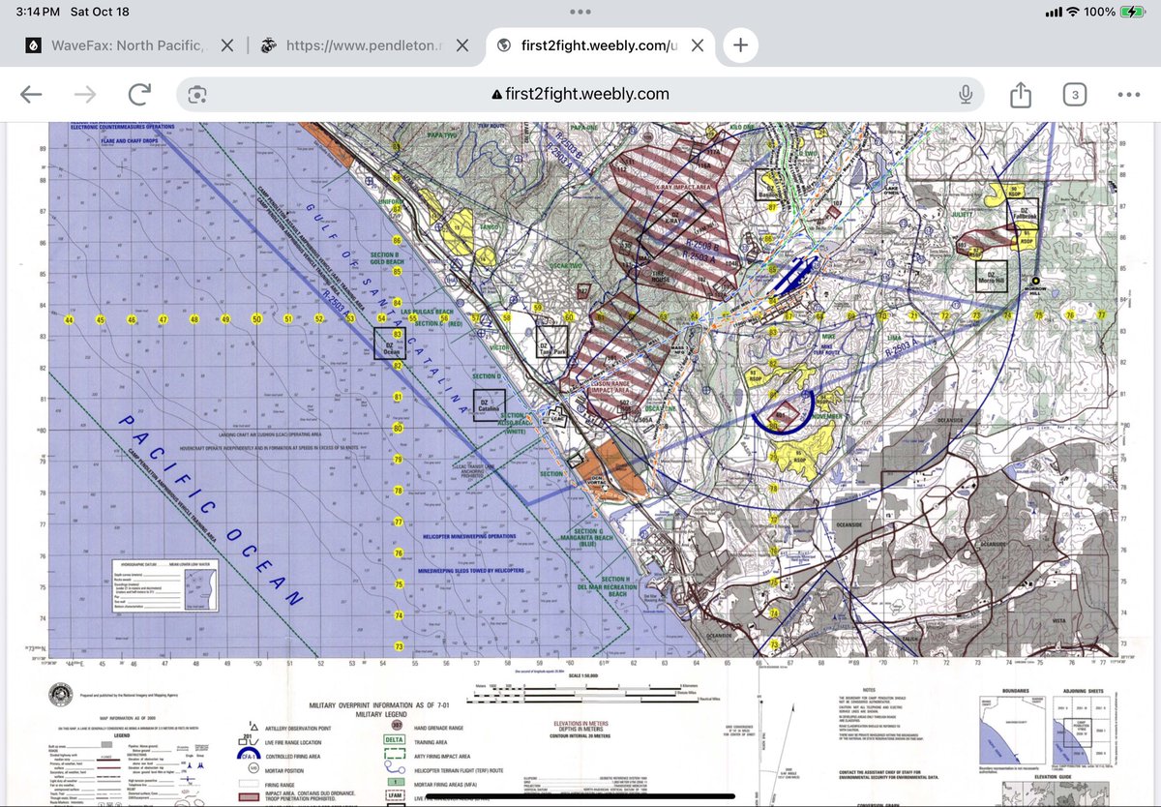1161x807 pixels.
Task: Tap the MILITARY LEGEND heading
Action: point(383,714)
